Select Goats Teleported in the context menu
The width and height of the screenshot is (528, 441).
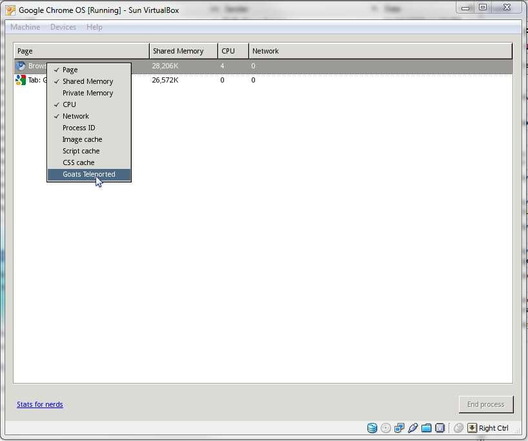pyautogui.click(x=89, y=174)
